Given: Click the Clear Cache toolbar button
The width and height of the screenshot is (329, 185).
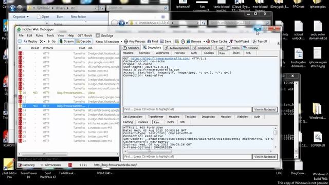Looking at the screenshot, I should click(217, 41).
